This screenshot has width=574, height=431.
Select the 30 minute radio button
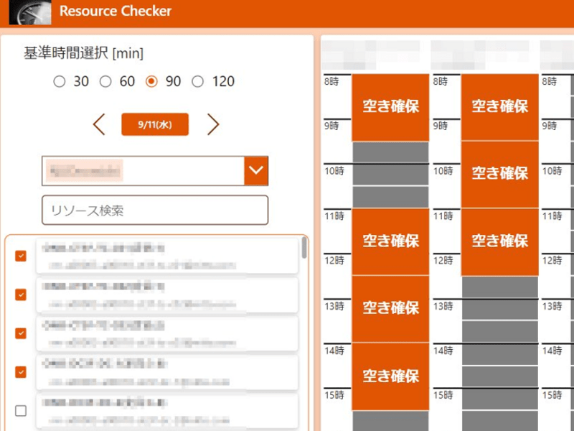click(60, 82)
